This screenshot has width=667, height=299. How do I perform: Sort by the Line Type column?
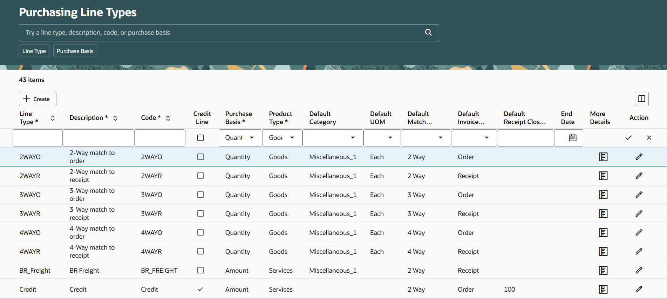point(53,118)
